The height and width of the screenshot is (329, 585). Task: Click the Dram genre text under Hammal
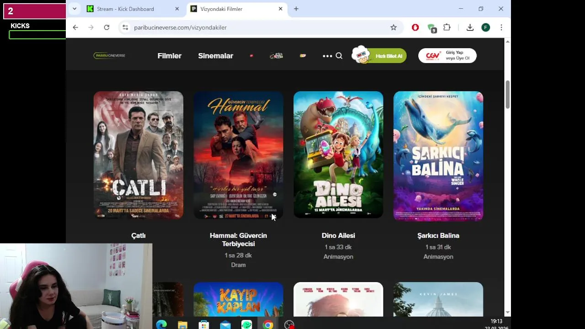coord(238,265)
